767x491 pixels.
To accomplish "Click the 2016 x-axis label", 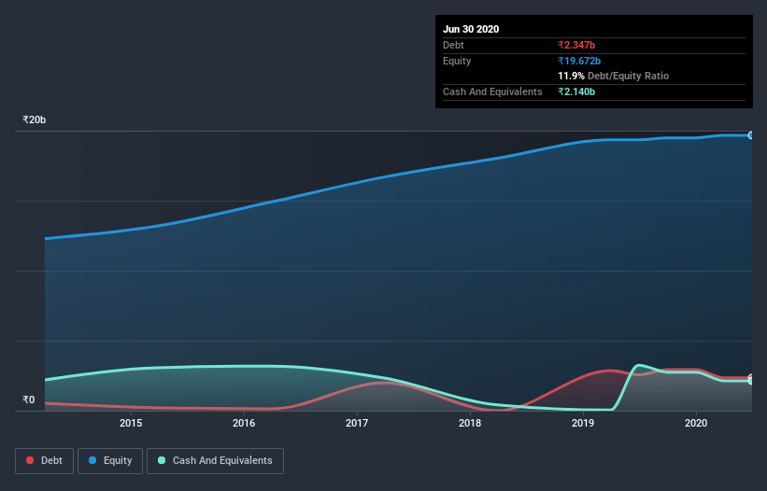I will 244,423.
